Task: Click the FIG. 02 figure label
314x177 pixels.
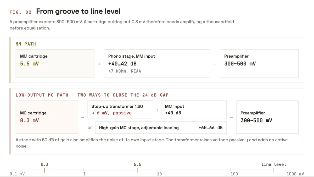Action: (21, 12)
